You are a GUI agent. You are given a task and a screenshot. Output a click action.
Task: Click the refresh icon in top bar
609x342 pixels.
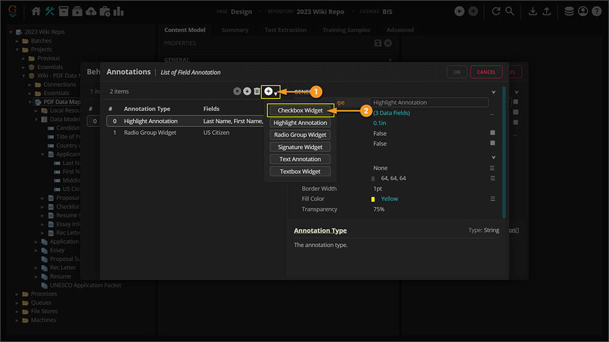point(496,12)
